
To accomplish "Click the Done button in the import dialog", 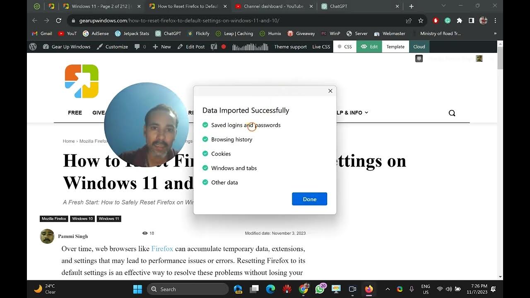I will 309,199.
